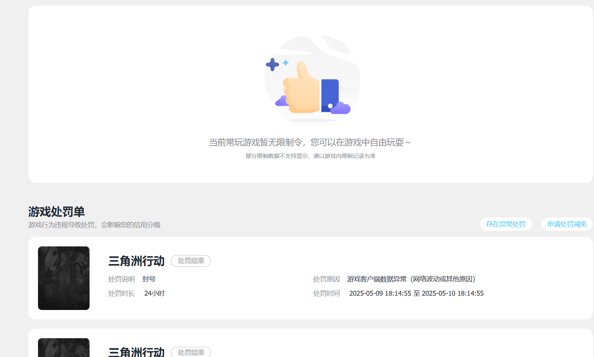
Task: Click the 游戏行为违规导致处罚 subtitle
Action: coord(94,225)
